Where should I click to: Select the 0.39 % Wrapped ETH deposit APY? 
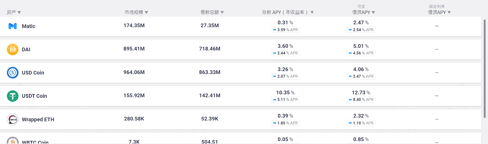[285, 116]
